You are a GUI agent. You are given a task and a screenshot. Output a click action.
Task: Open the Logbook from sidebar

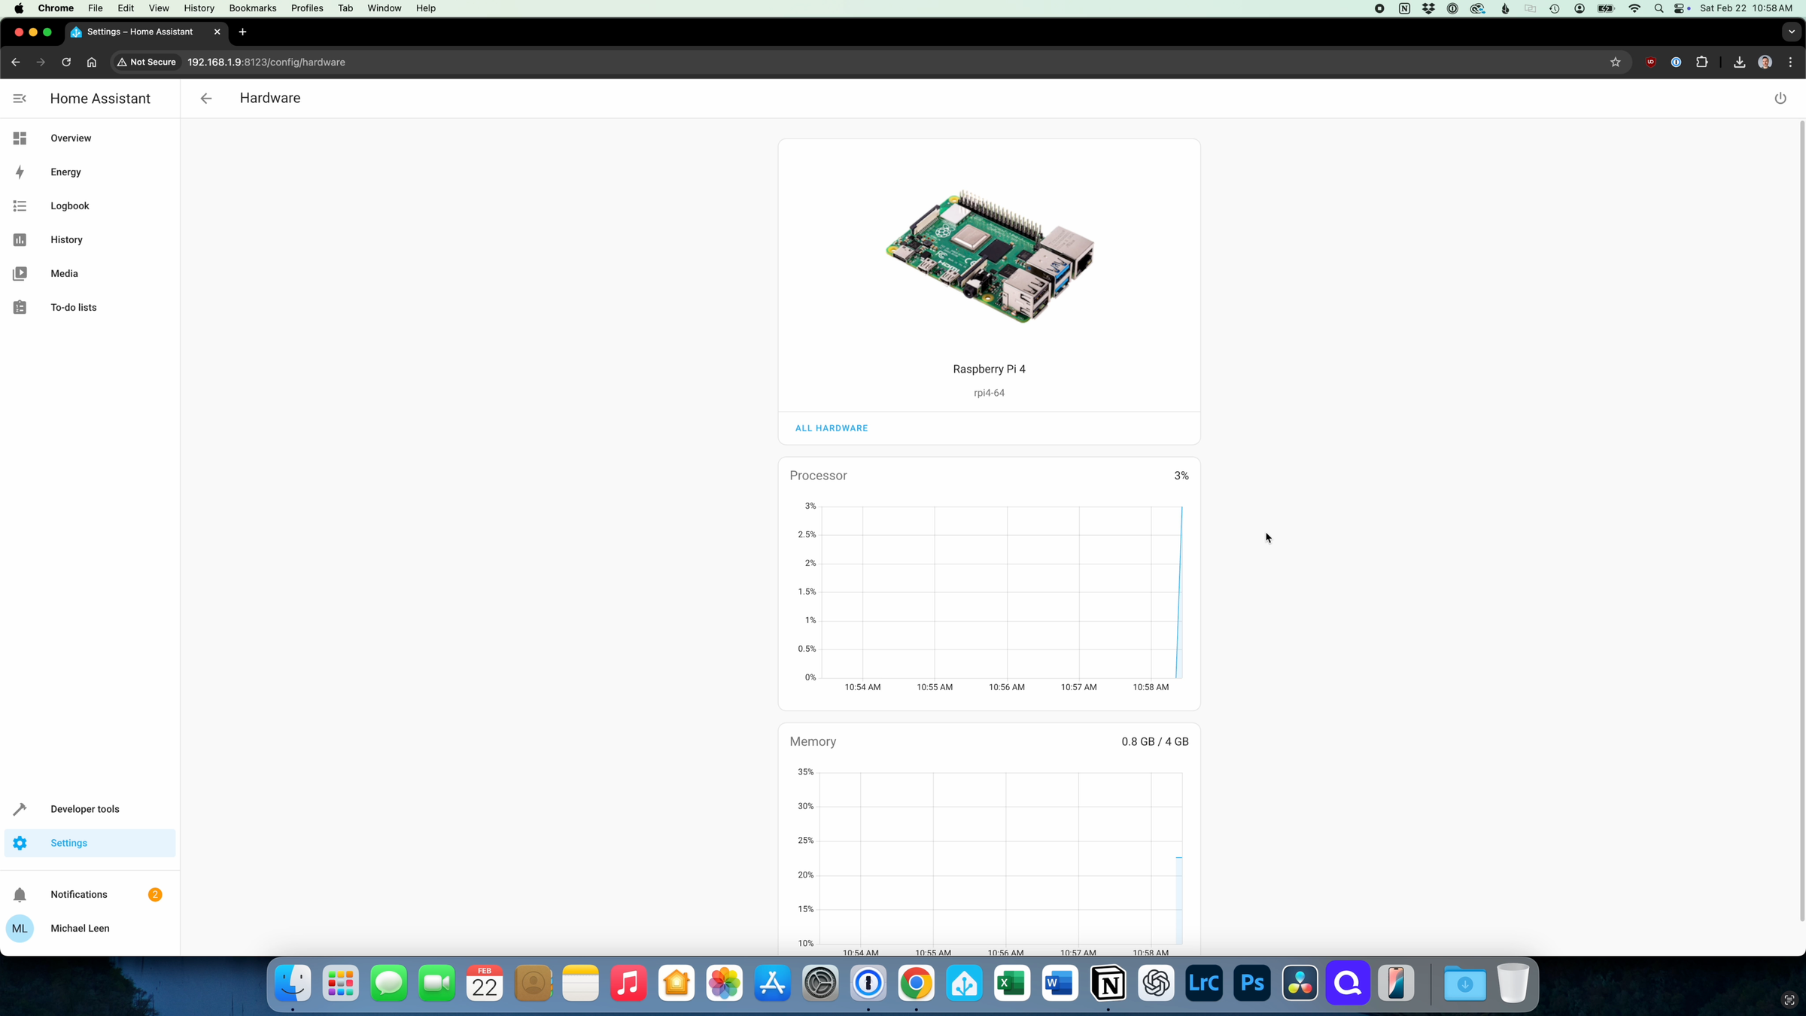point(69,206)
